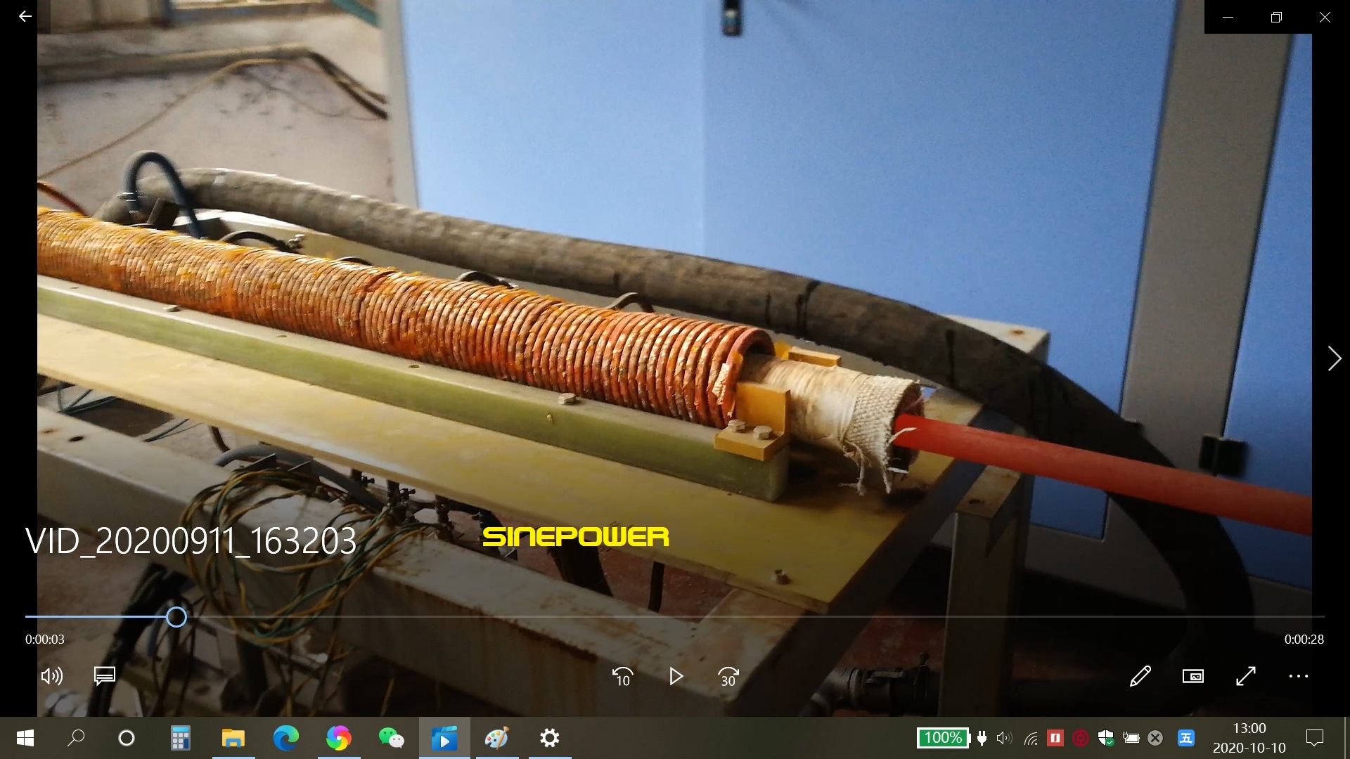The width and height of the screenshot is (1350, 759).
Task: Click the seek bar handle
Action: 176,617
